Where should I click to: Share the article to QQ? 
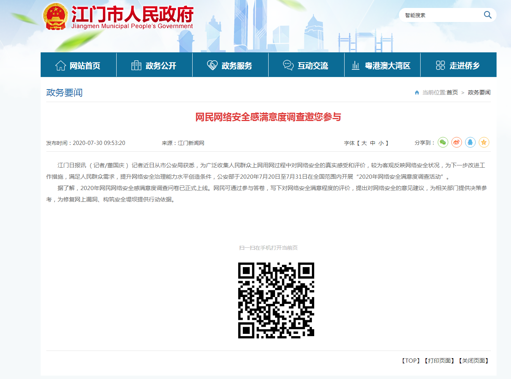click(470, 142)
